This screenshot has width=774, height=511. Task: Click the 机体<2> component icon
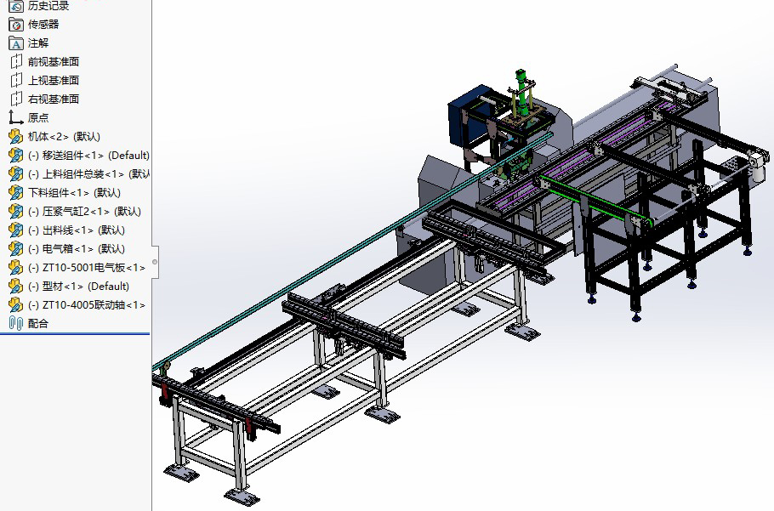[x=16, y=137]
